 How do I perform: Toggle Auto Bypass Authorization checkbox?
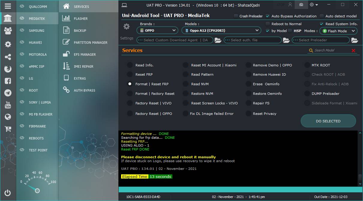(x=268, y=16)
